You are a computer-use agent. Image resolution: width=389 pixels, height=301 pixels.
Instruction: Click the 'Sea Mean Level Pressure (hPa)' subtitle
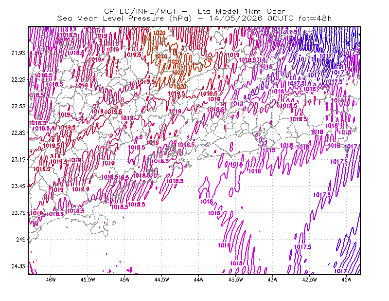124,19
